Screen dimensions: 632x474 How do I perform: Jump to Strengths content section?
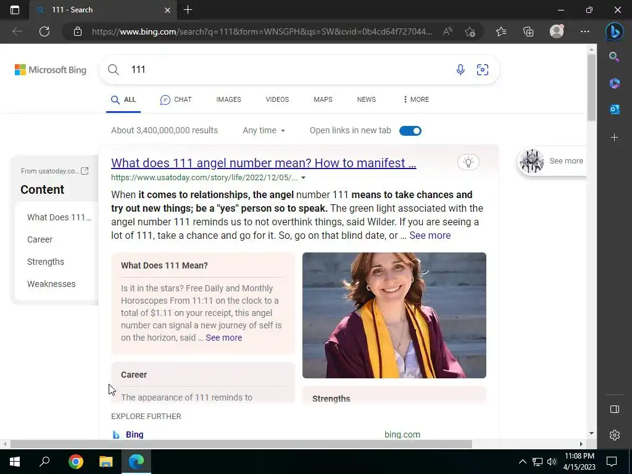(x=46, y=262)
